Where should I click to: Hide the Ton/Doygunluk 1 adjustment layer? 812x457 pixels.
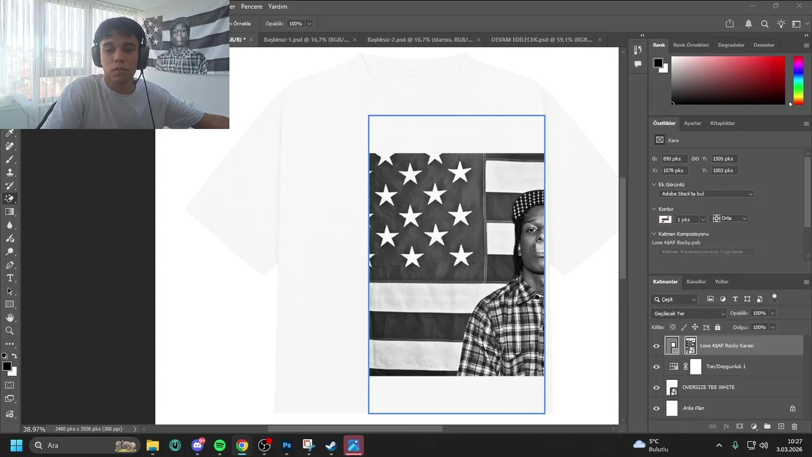click(657, 367)
